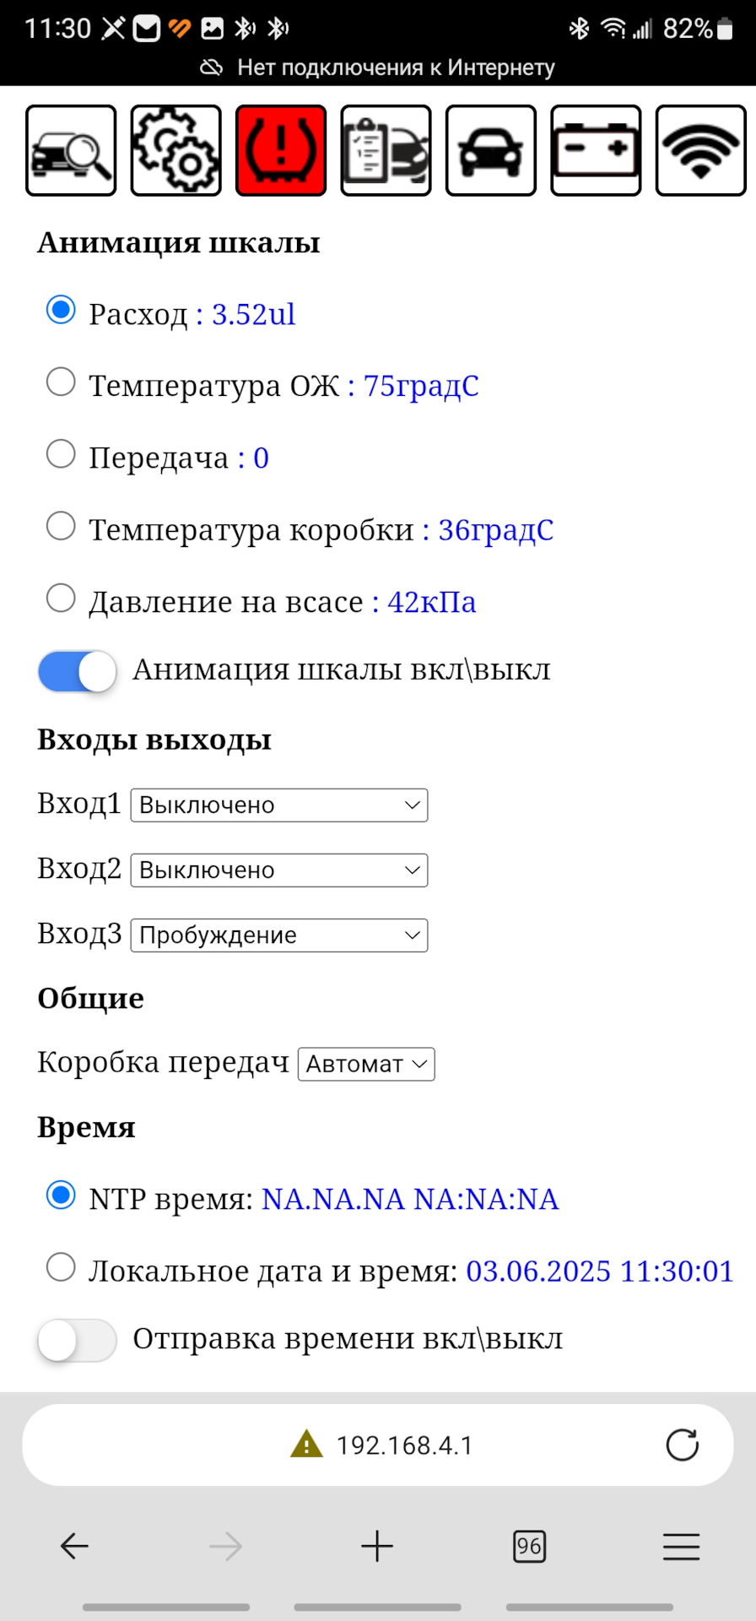Open the WiFi settings icon
Screen dimensions: 756x1621
(701, 150)
